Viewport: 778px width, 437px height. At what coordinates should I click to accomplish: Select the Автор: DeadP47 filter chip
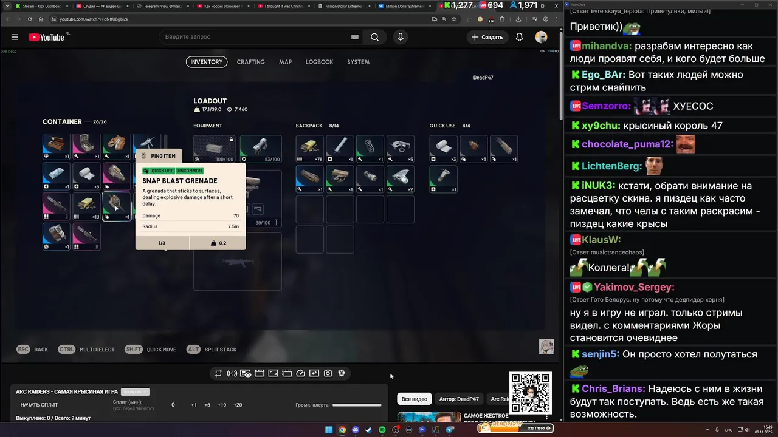click(x=459, y=399)
